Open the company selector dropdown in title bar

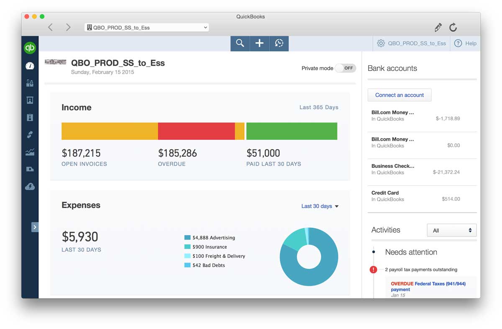147,27
